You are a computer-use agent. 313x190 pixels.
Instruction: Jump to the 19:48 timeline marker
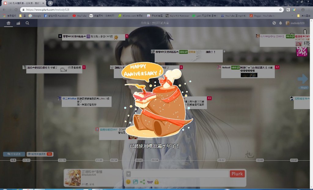[260, 160]
